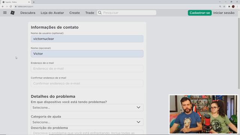Click the webcam video overlay thumbnail
The height and width of the screenshot is (135, 240).
pos(203,114)
